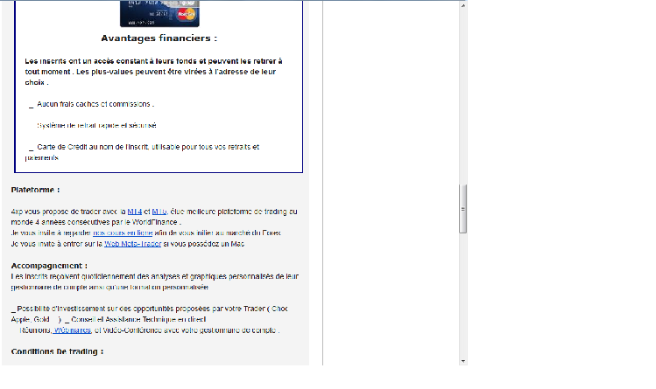Click the line 'Possibilité d'investissement sur des opportunités'
The image size is (656, 389).
coord(152,309)
